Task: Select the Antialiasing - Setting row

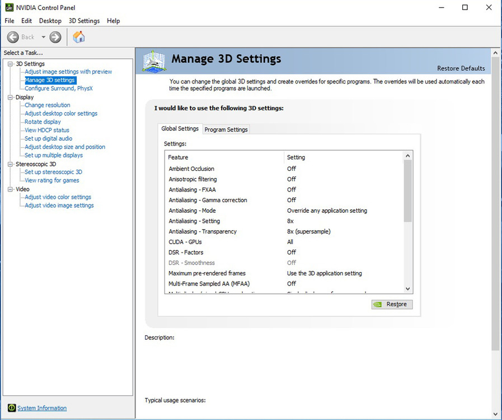Action: click(284, 221)
